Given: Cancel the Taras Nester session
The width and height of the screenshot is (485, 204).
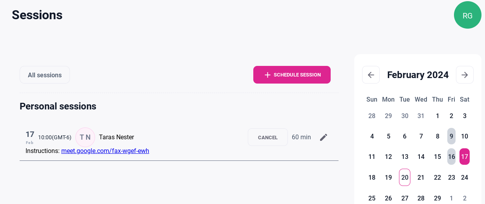Looking at the screenshot, I should click(267, 137).
